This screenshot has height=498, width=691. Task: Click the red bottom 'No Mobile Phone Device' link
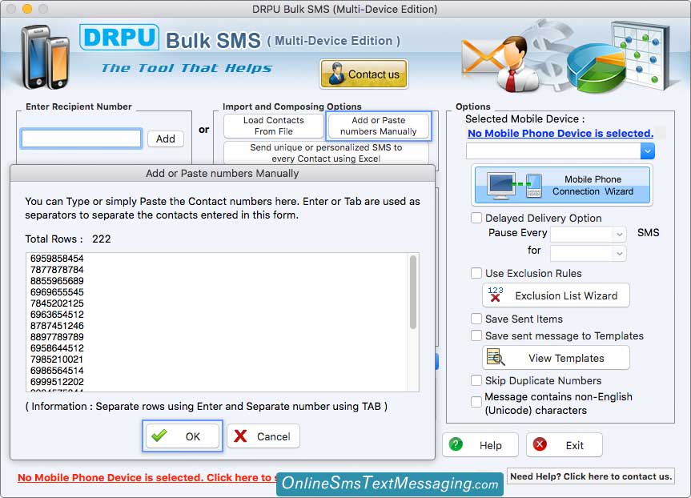coord(147,477)
